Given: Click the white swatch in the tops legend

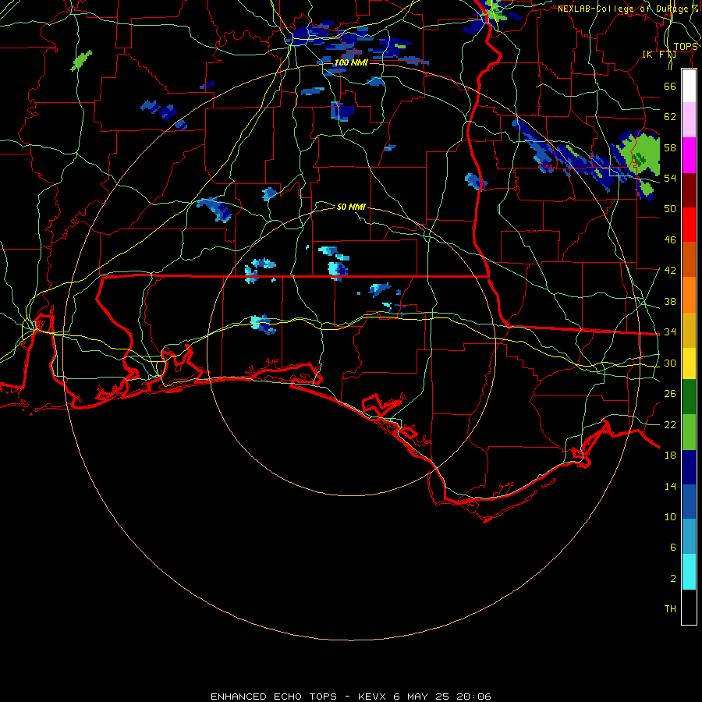Looking at the screenshot, I should [x=689, y=86].
